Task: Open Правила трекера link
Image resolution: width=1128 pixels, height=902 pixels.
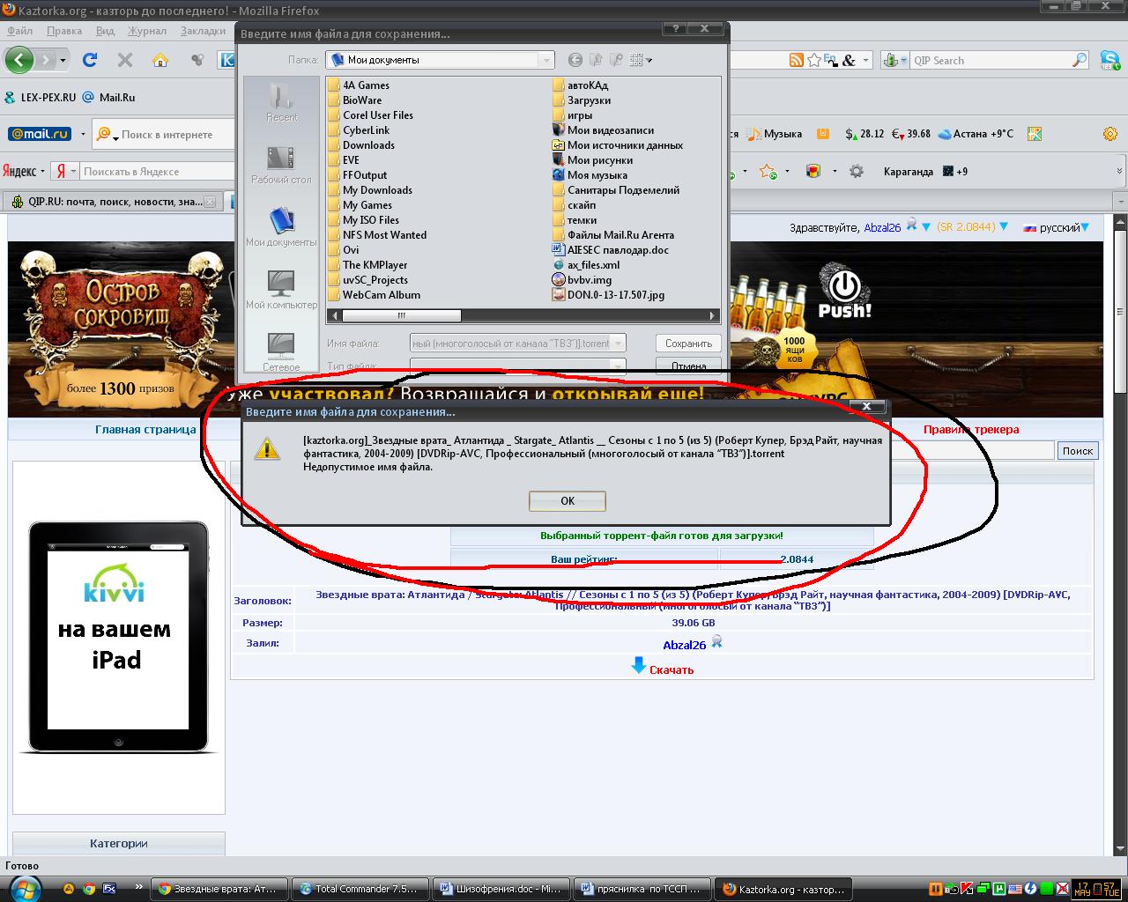Action: coord(971,430)
